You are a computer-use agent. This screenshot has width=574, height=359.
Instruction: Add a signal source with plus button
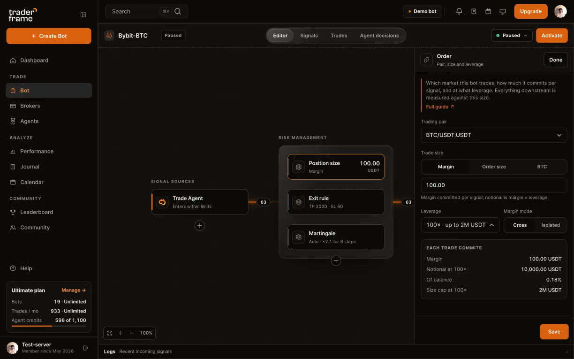200,226
